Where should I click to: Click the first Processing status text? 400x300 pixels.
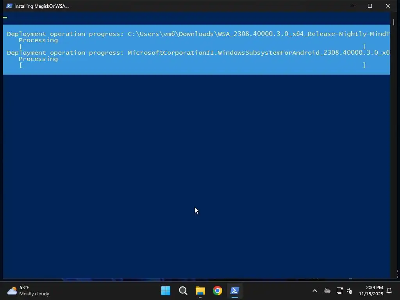coord(38,40)
